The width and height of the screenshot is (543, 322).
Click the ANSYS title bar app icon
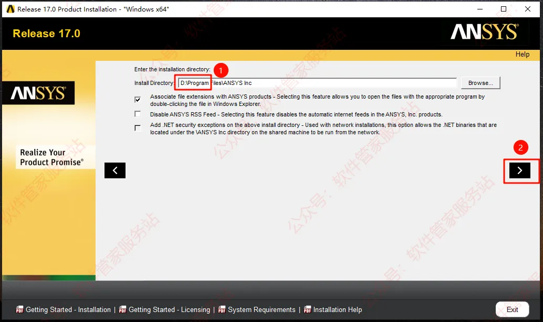(x=11, y=9)
